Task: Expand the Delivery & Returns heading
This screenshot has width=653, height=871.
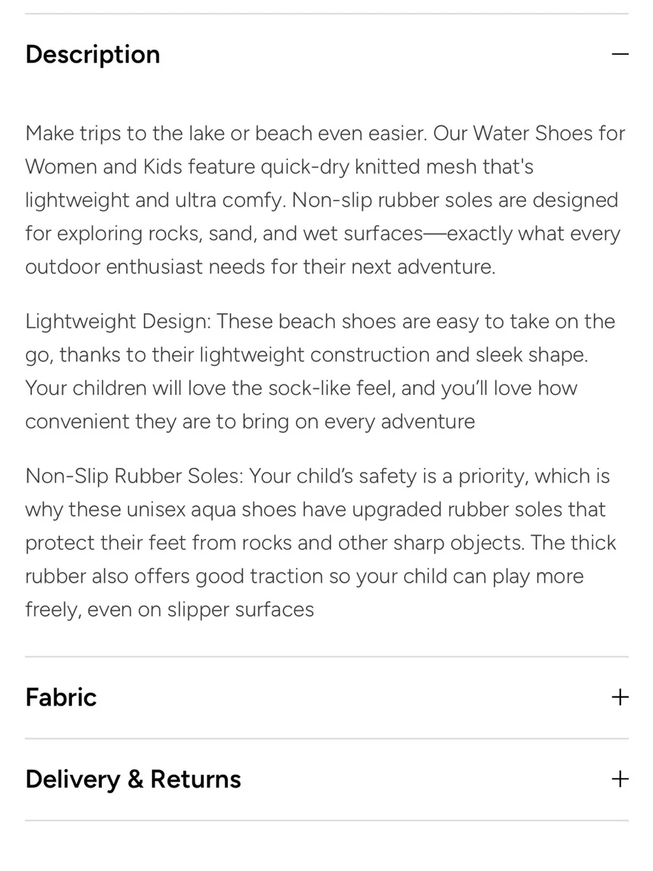Action: [x=133, y=779]
